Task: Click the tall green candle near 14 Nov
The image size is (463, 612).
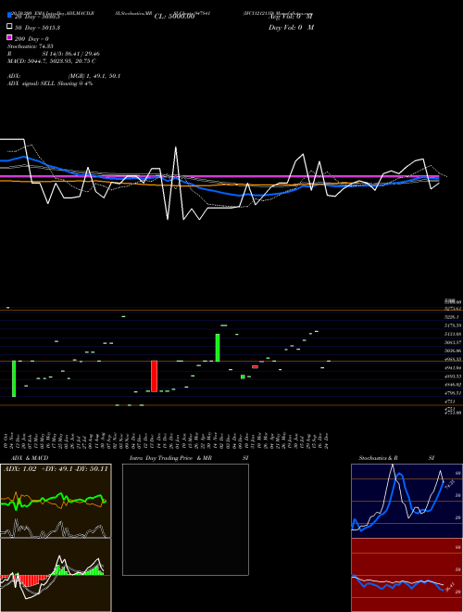Action: 218,348
